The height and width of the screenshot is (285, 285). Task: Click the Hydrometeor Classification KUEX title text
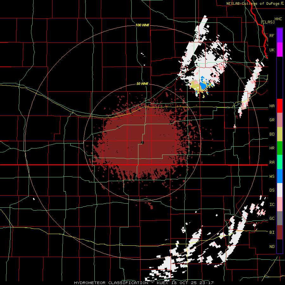pyautogui.click(x=143, y=283)
